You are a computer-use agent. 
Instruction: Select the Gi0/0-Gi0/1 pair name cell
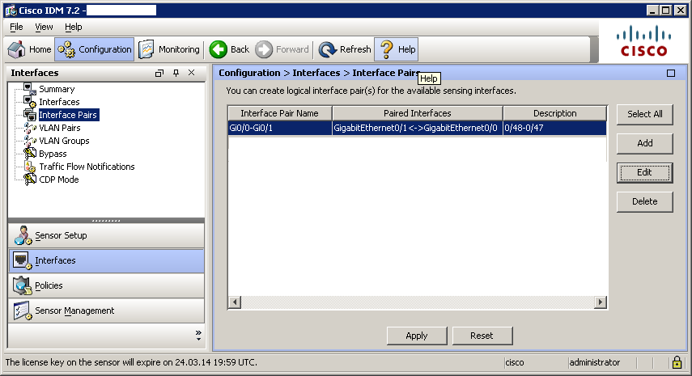click(x=280, y=128)
